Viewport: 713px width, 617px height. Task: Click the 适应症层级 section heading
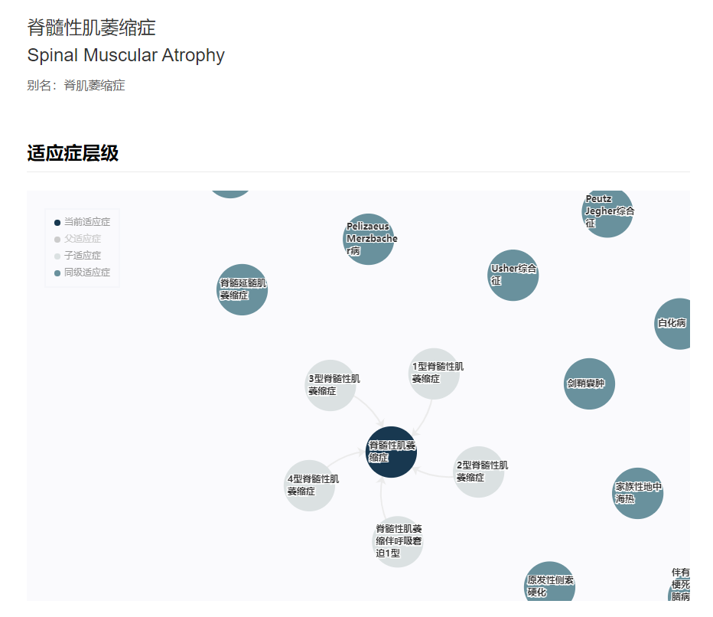[x=73, y=153]
